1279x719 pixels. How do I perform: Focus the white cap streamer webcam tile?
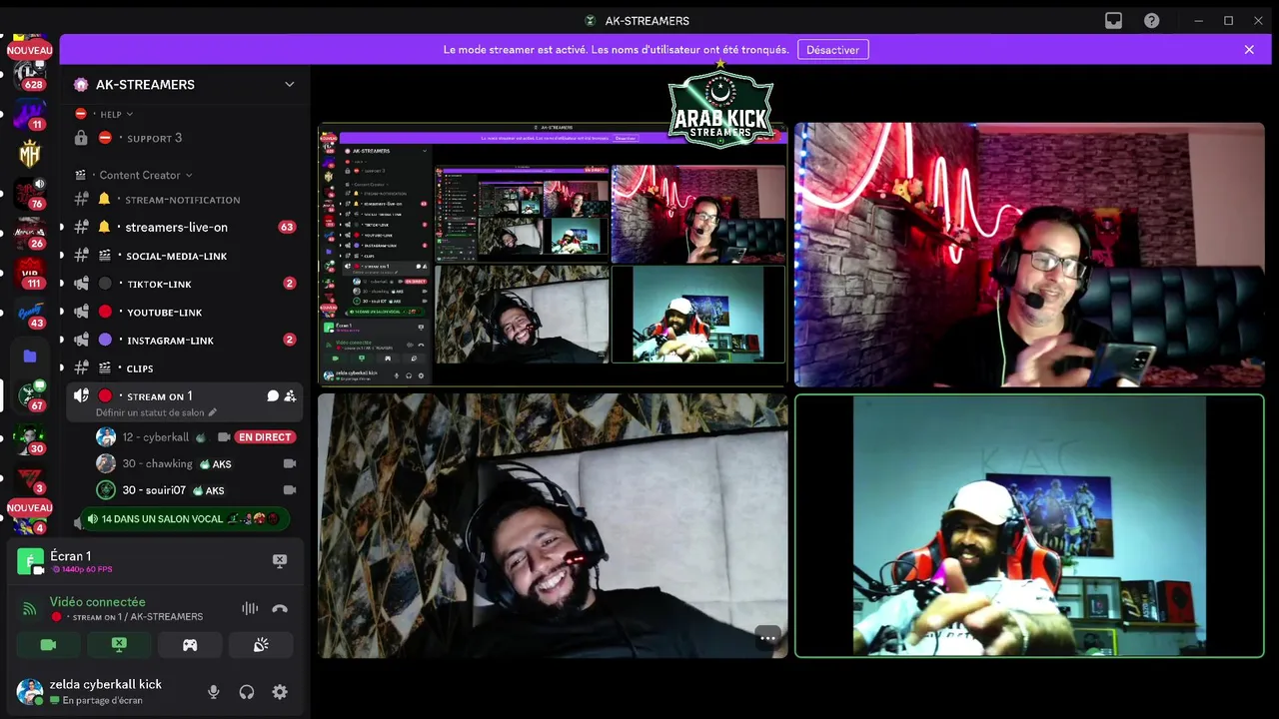[1029, 525]
